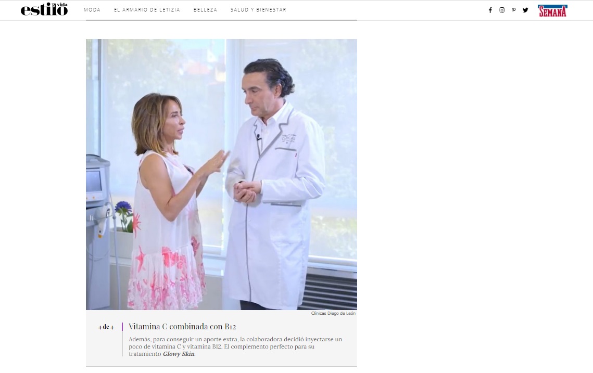Click the Pinterest icon in header

tap(514, 10)
